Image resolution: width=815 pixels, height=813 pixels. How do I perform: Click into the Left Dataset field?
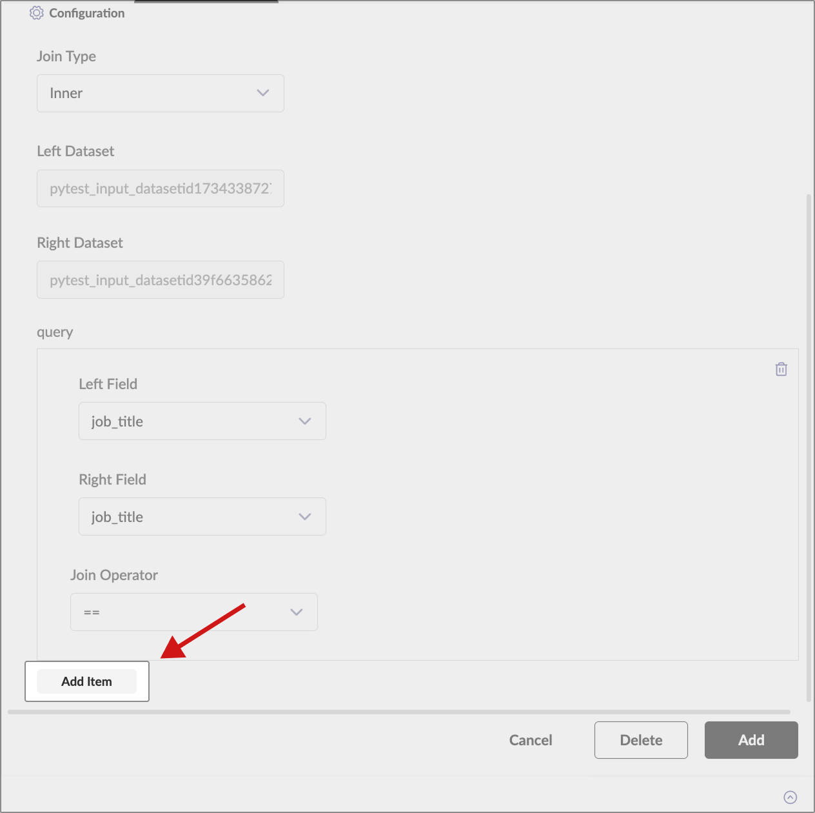click(x=160, y=188)
